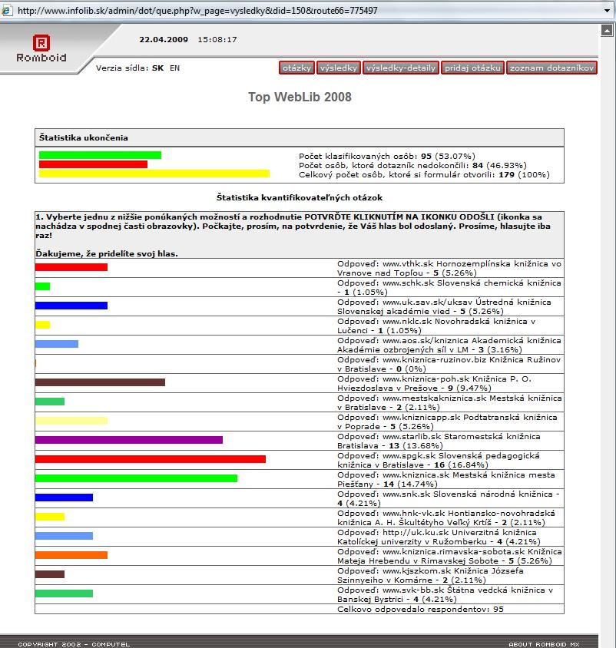Open the address bar history dropdown arrow

click(608, 10)
